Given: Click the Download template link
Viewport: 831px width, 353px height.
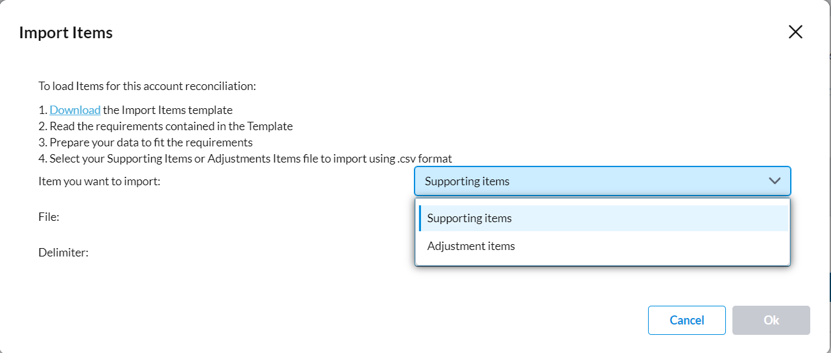Looking at the screenshot, I should point(75,110).
